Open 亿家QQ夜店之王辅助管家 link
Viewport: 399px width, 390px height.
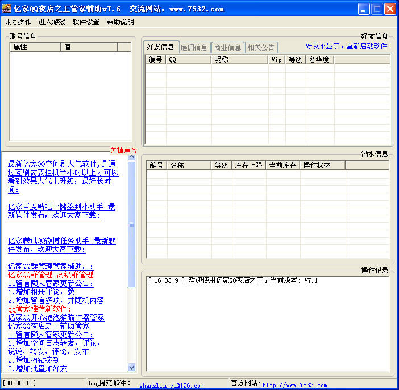(x=49, y=326)
